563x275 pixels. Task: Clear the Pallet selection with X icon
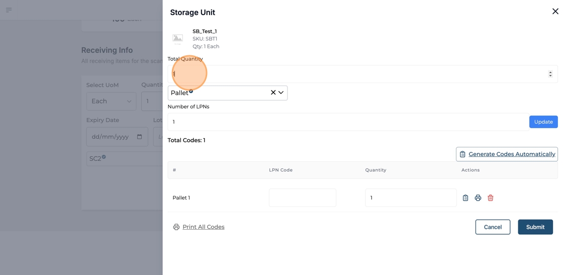click(x=273, y=93)
